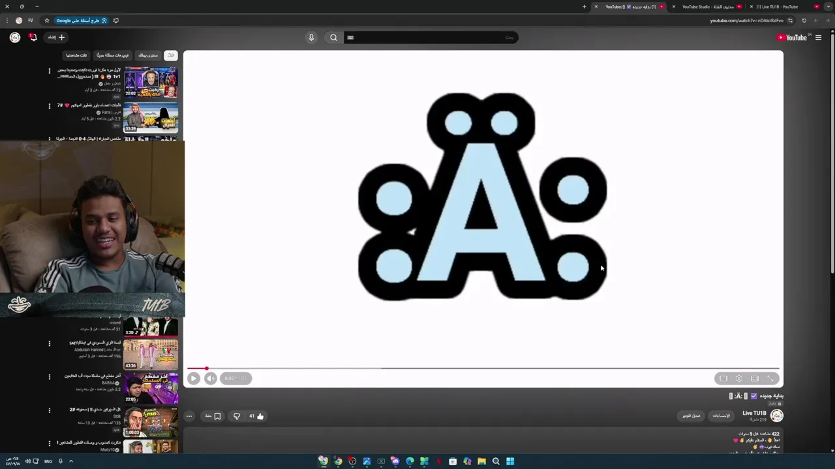
Task: Start voice search with the microphone icon
Action: point(311,38)
